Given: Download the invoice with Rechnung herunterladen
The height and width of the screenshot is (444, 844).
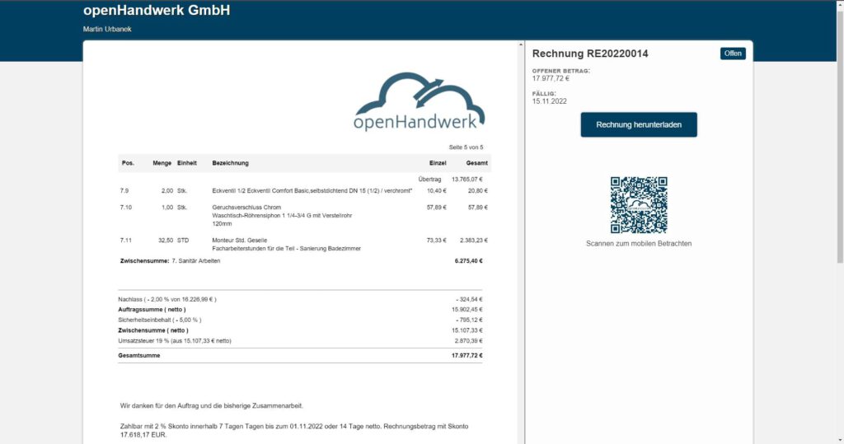Looking at the screenshot, I should (638, 124).
